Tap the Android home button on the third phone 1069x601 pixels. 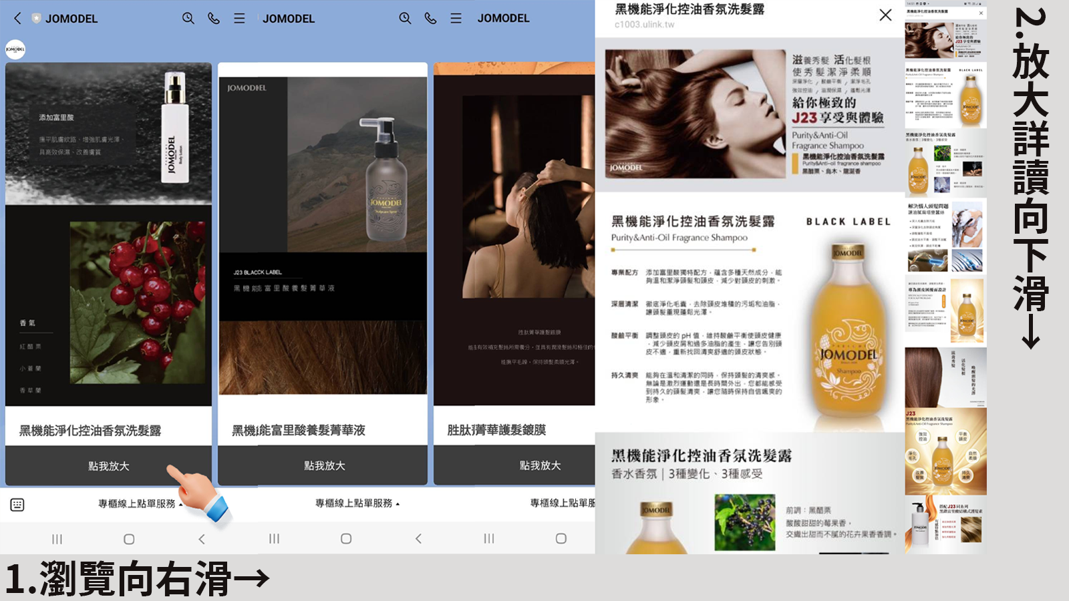point(561,539)
